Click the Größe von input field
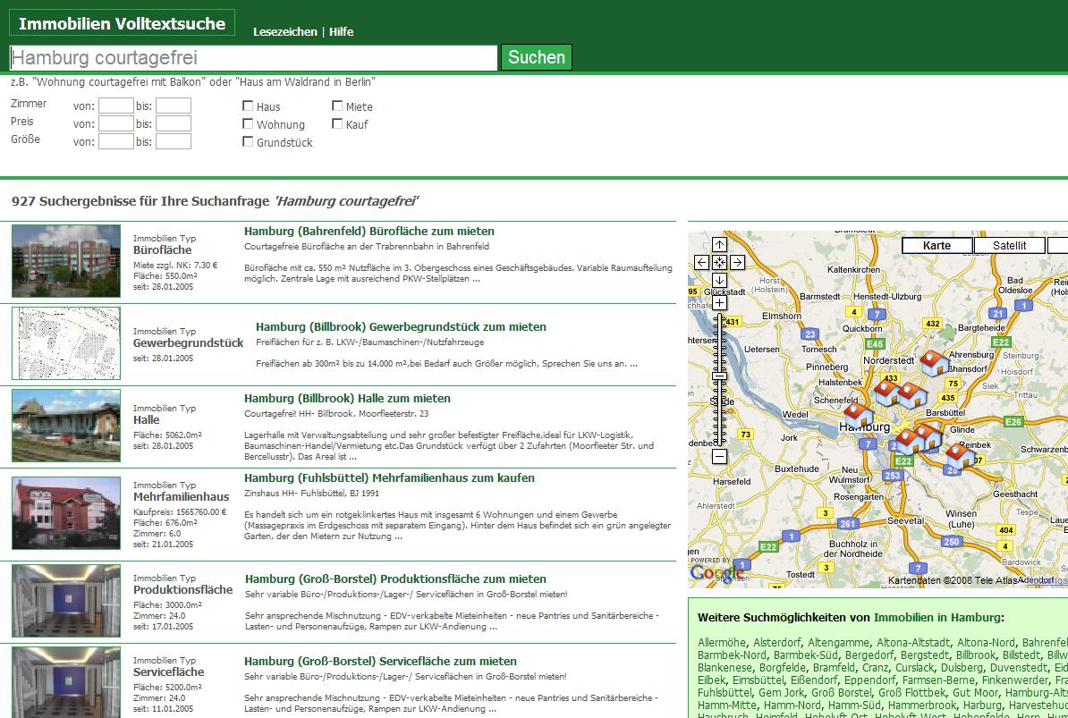This screenshot has height=718, width=1068. click(x=115, y=141)
